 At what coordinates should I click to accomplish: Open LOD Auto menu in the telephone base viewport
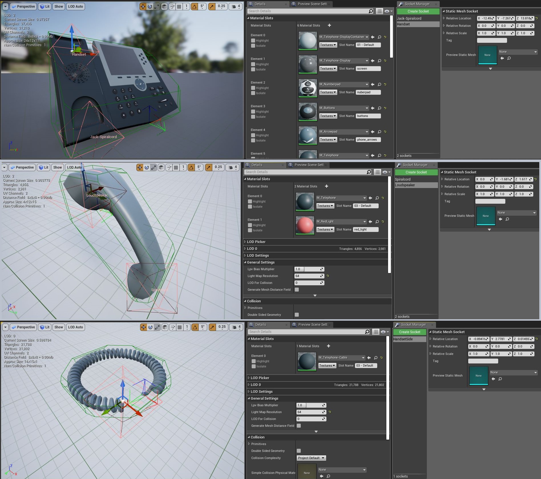pos(76,6)
